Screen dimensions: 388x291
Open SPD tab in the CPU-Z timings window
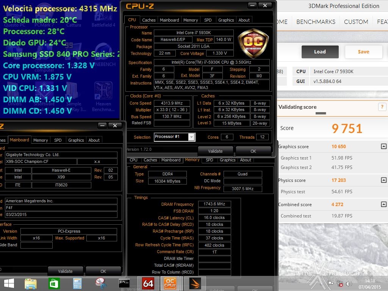pos(209,160)
